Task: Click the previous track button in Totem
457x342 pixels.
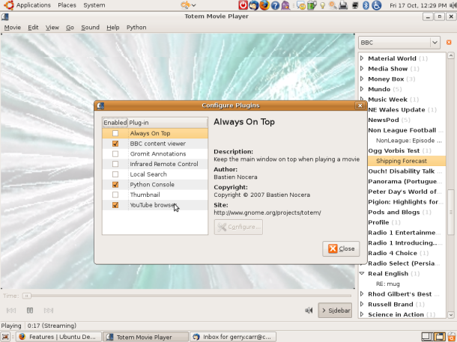Action: coord(11,311)
